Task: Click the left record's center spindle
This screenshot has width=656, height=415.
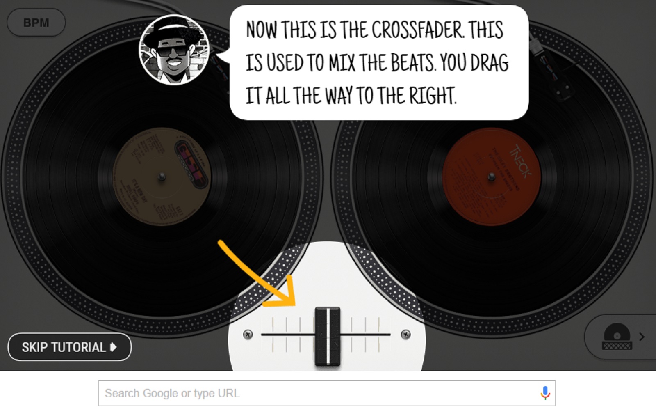Action: (162, 177)
